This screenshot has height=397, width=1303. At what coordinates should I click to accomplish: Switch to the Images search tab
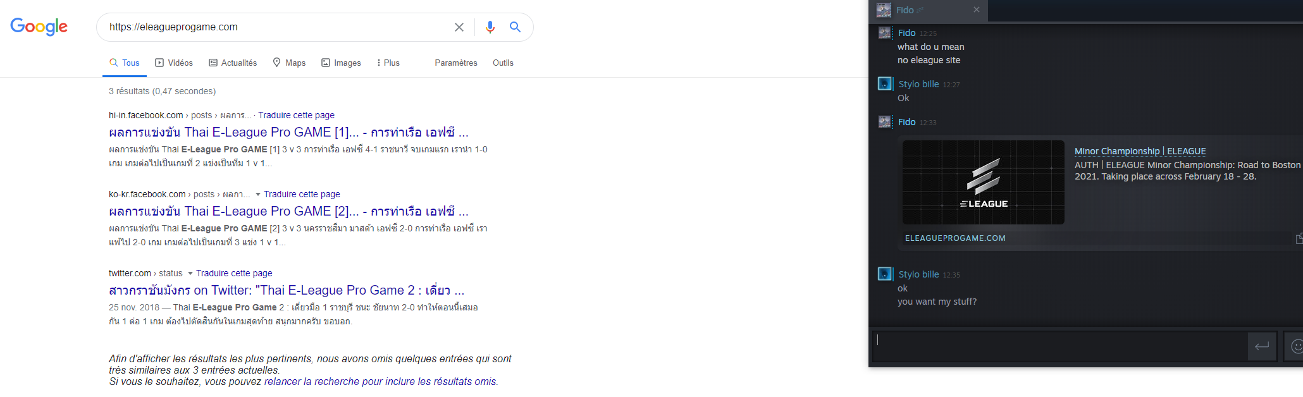[x=341, y=63]
